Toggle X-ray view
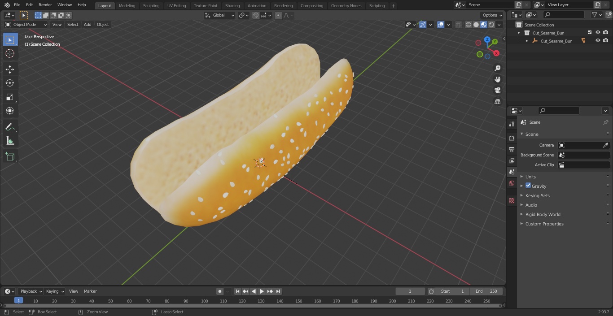The height and width of the screenshot is (316, 613). [458, 25]
